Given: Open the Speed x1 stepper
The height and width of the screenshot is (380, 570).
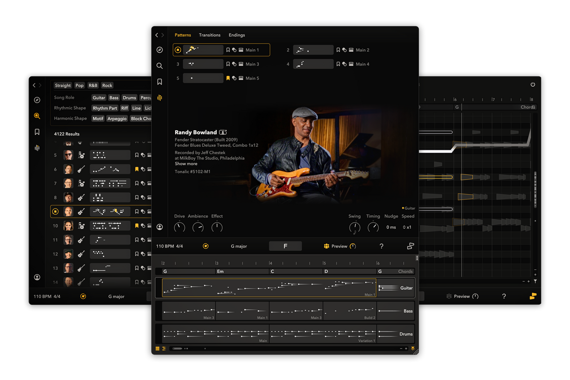Looking at the screenshot, I should 407,228.
